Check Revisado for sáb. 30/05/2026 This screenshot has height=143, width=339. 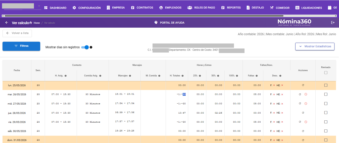pos(326,131)
